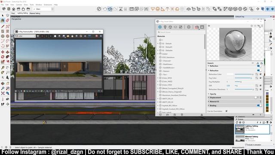Screen dimensions: 275x155
Task: Open Materials category in Asset Editor
Action: (160, 27)
